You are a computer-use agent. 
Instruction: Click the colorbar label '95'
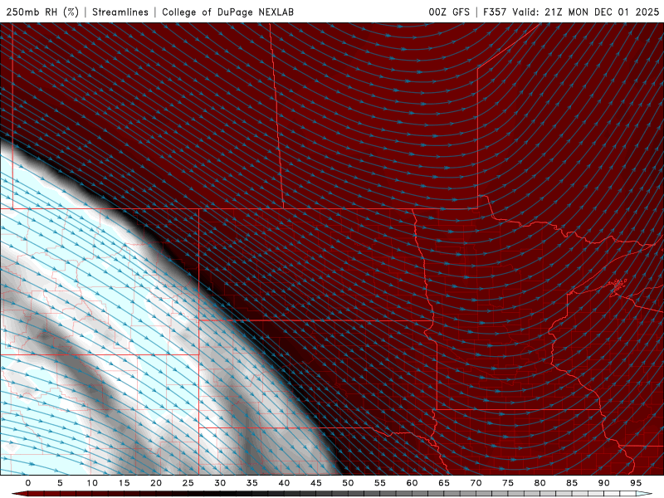[x=636, y=483]
